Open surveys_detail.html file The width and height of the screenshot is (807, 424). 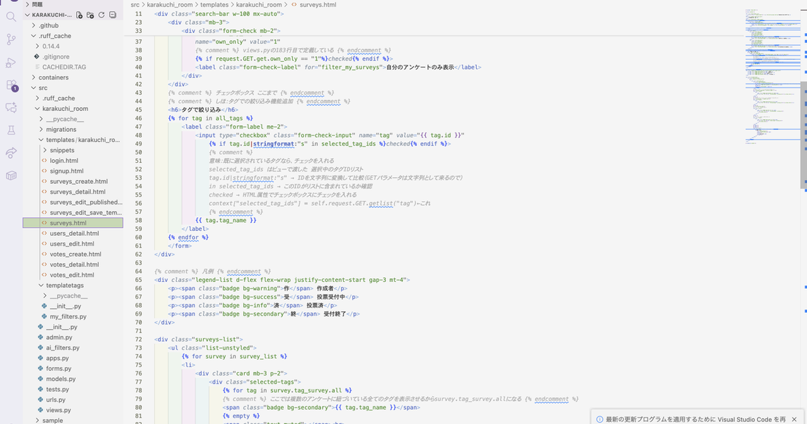(78, 192)
